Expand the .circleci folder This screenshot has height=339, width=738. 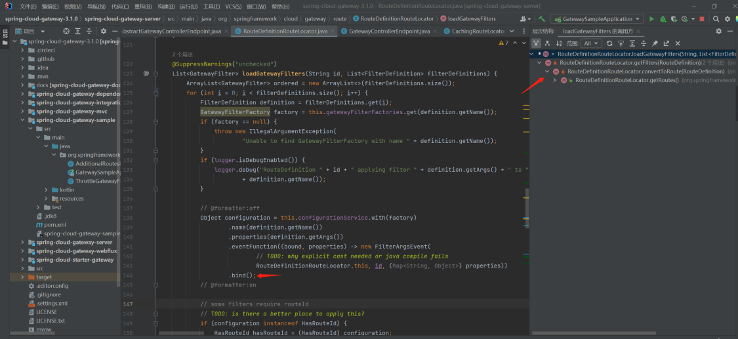(22, 50)
